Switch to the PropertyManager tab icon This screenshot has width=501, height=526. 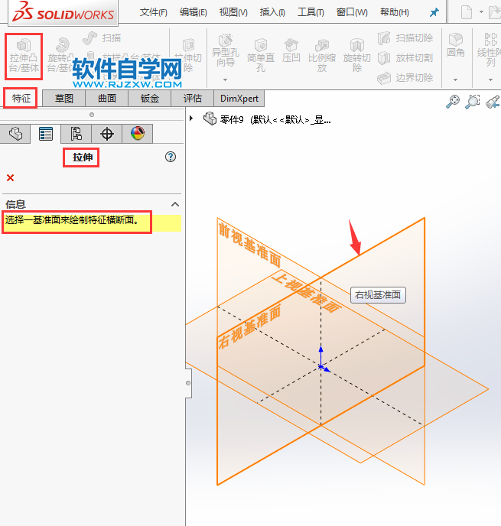(46, 134)
